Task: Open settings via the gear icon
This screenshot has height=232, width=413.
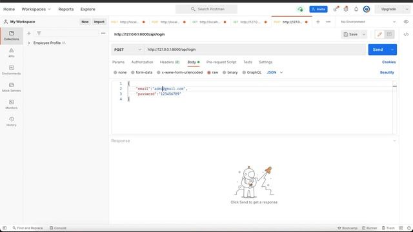Action: (346, 9)
